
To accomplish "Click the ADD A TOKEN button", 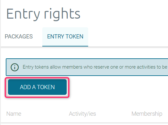I will point(37,87).
